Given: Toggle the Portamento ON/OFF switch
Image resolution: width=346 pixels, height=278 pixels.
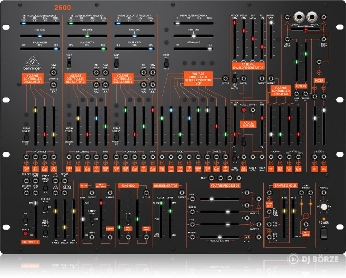Looking at the screenshot, I should [25, 219].
